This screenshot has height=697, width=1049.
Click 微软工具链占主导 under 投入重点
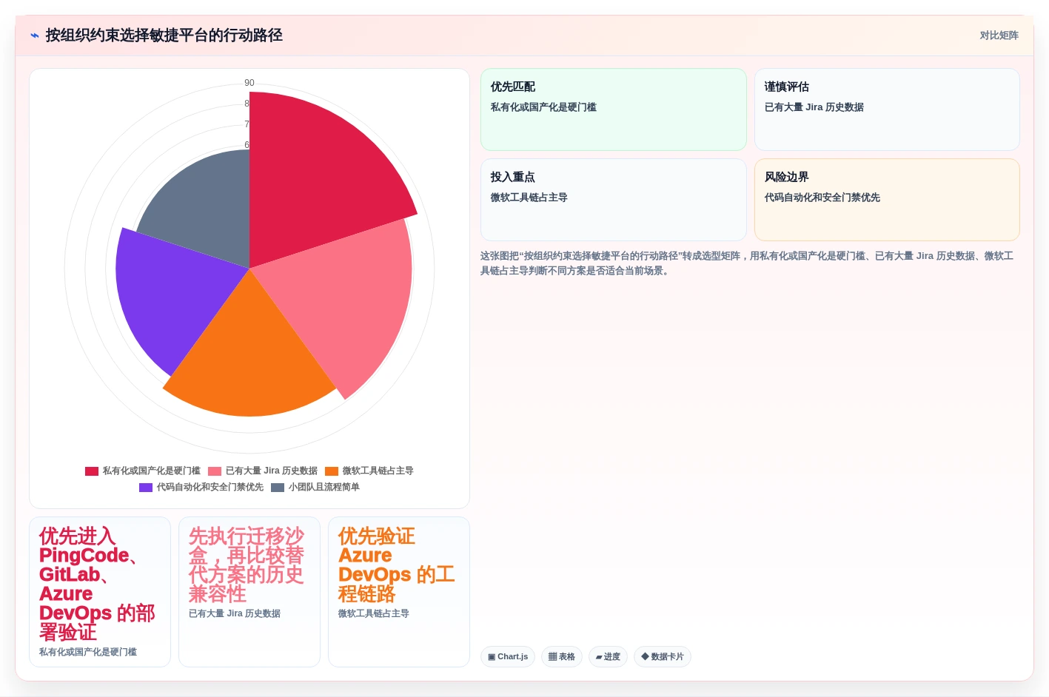coord(529,198)
